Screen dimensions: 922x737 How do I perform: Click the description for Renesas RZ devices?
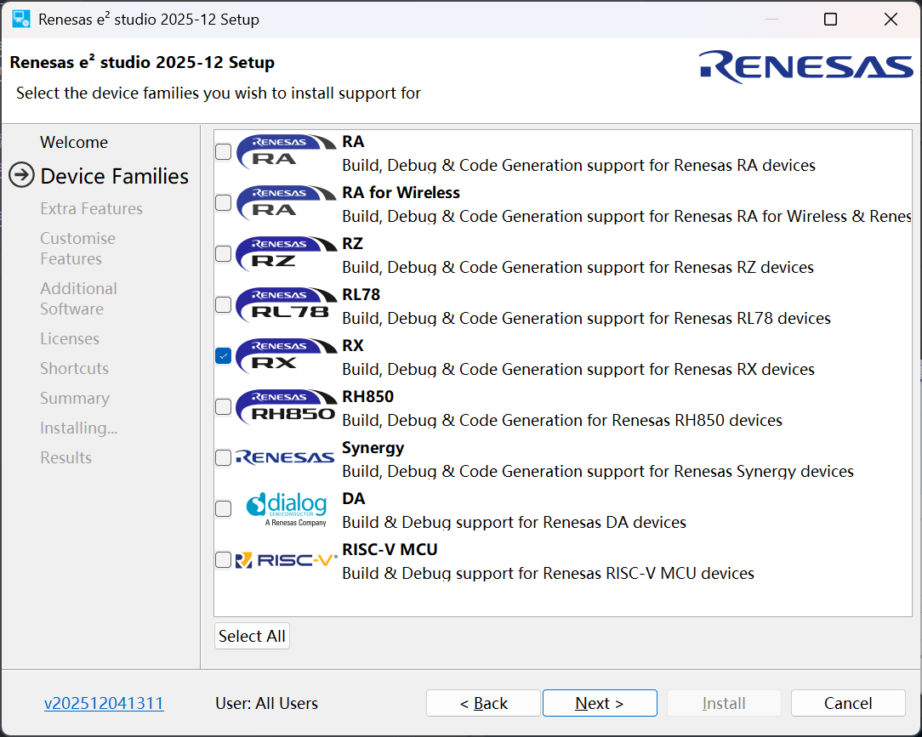click(578, 268)
